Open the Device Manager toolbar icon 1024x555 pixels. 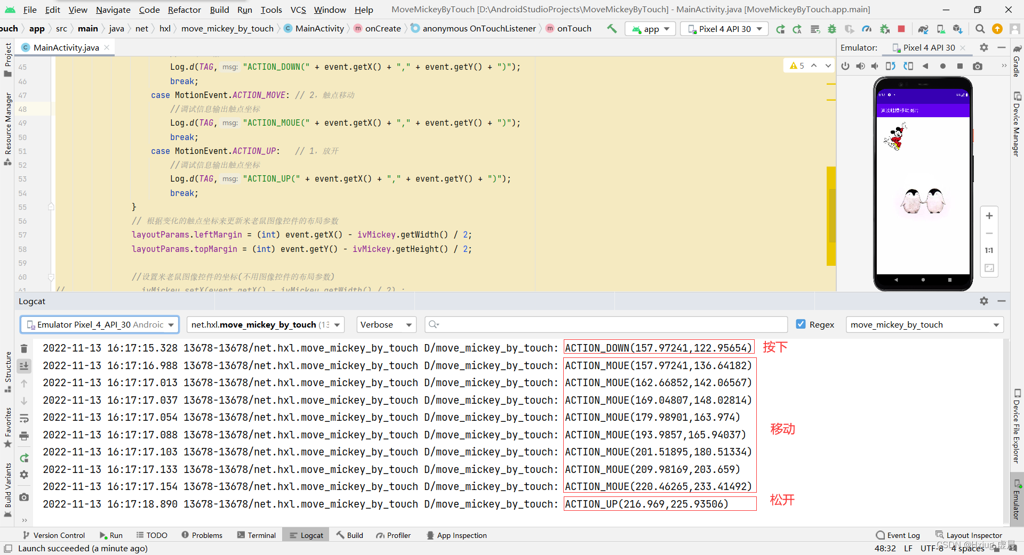[941, 29]
